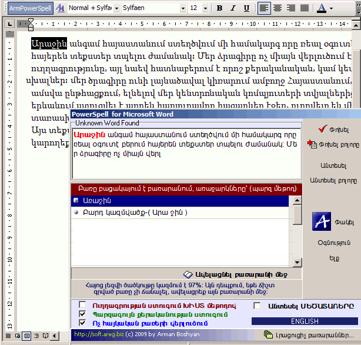361x345 pixels.
Task: Justify the paragraph text
Action: [x=305, y=8]
